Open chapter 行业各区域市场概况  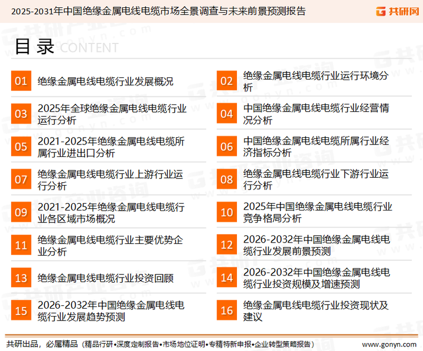(x=111, y=213)
